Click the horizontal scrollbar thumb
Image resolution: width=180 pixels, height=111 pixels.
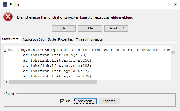(53, 82)
